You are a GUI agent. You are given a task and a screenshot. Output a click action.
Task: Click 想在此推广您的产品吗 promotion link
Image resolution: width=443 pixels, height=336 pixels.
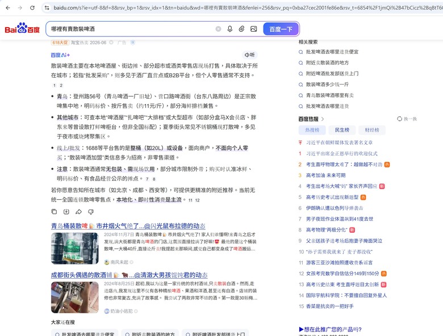(330, 329)
